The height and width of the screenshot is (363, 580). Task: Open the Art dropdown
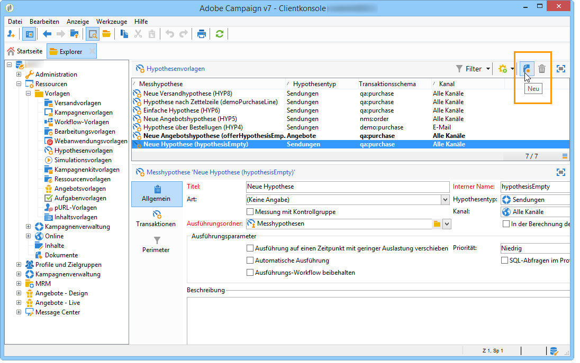445,199
